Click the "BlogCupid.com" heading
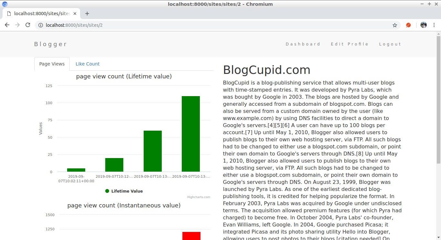Image resolution: width=441 pixels, height=240 pixels. 267,70
